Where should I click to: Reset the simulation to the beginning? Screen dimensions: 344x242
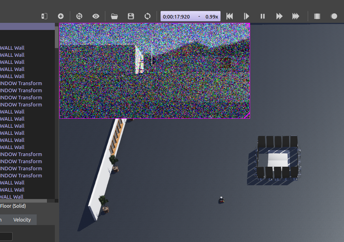230,16
